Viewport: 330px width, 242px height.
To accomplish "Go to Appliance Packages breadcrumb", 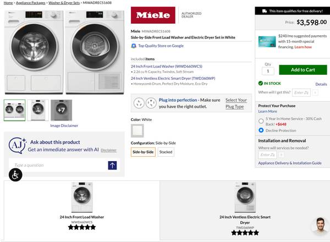I will [x=30, y=3].
